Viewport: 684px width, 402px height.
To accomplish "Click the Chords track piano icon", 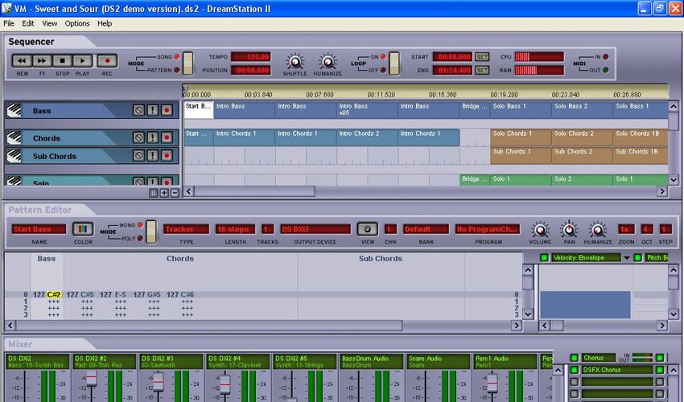I will (14, 137).
